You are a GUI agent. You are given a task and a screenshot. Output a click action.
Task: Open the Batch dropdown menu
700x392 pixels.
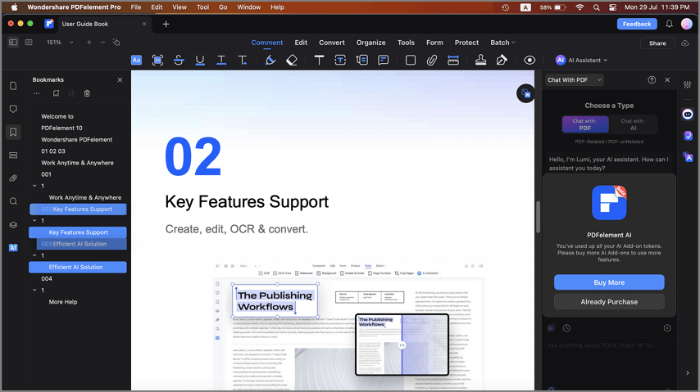(x=502, y=43)
